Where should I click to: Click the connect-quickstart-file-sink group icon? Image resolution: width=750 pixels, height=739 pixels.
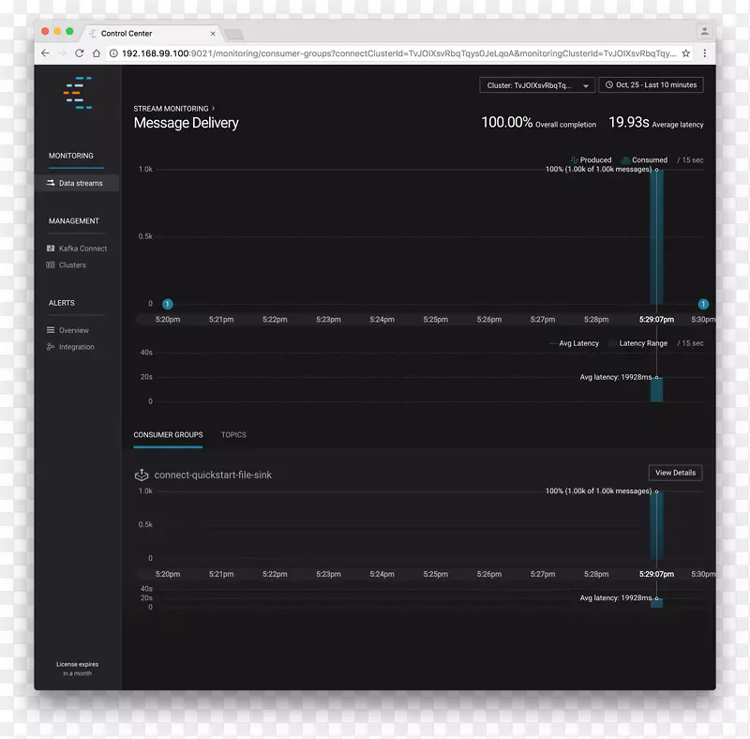pyautogui.click(x=142, y=475)
